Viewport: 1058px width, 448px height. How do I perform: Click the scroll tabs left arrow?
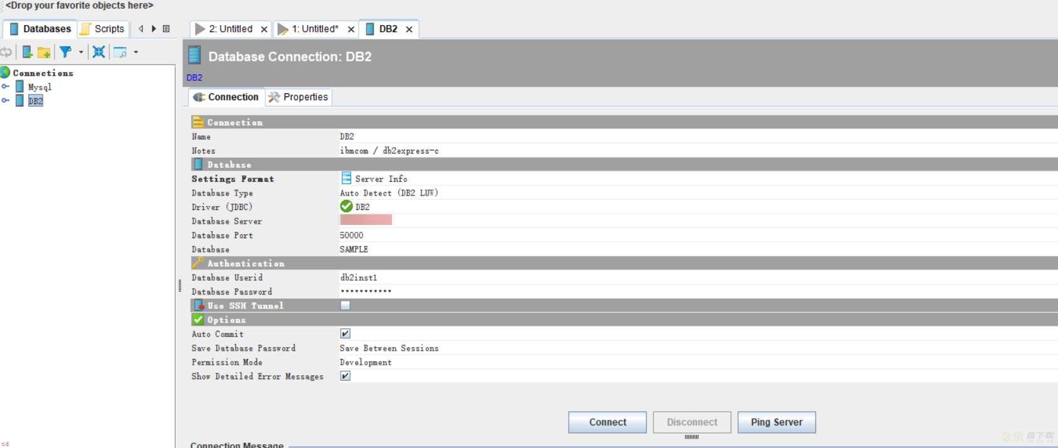[141, 29]
